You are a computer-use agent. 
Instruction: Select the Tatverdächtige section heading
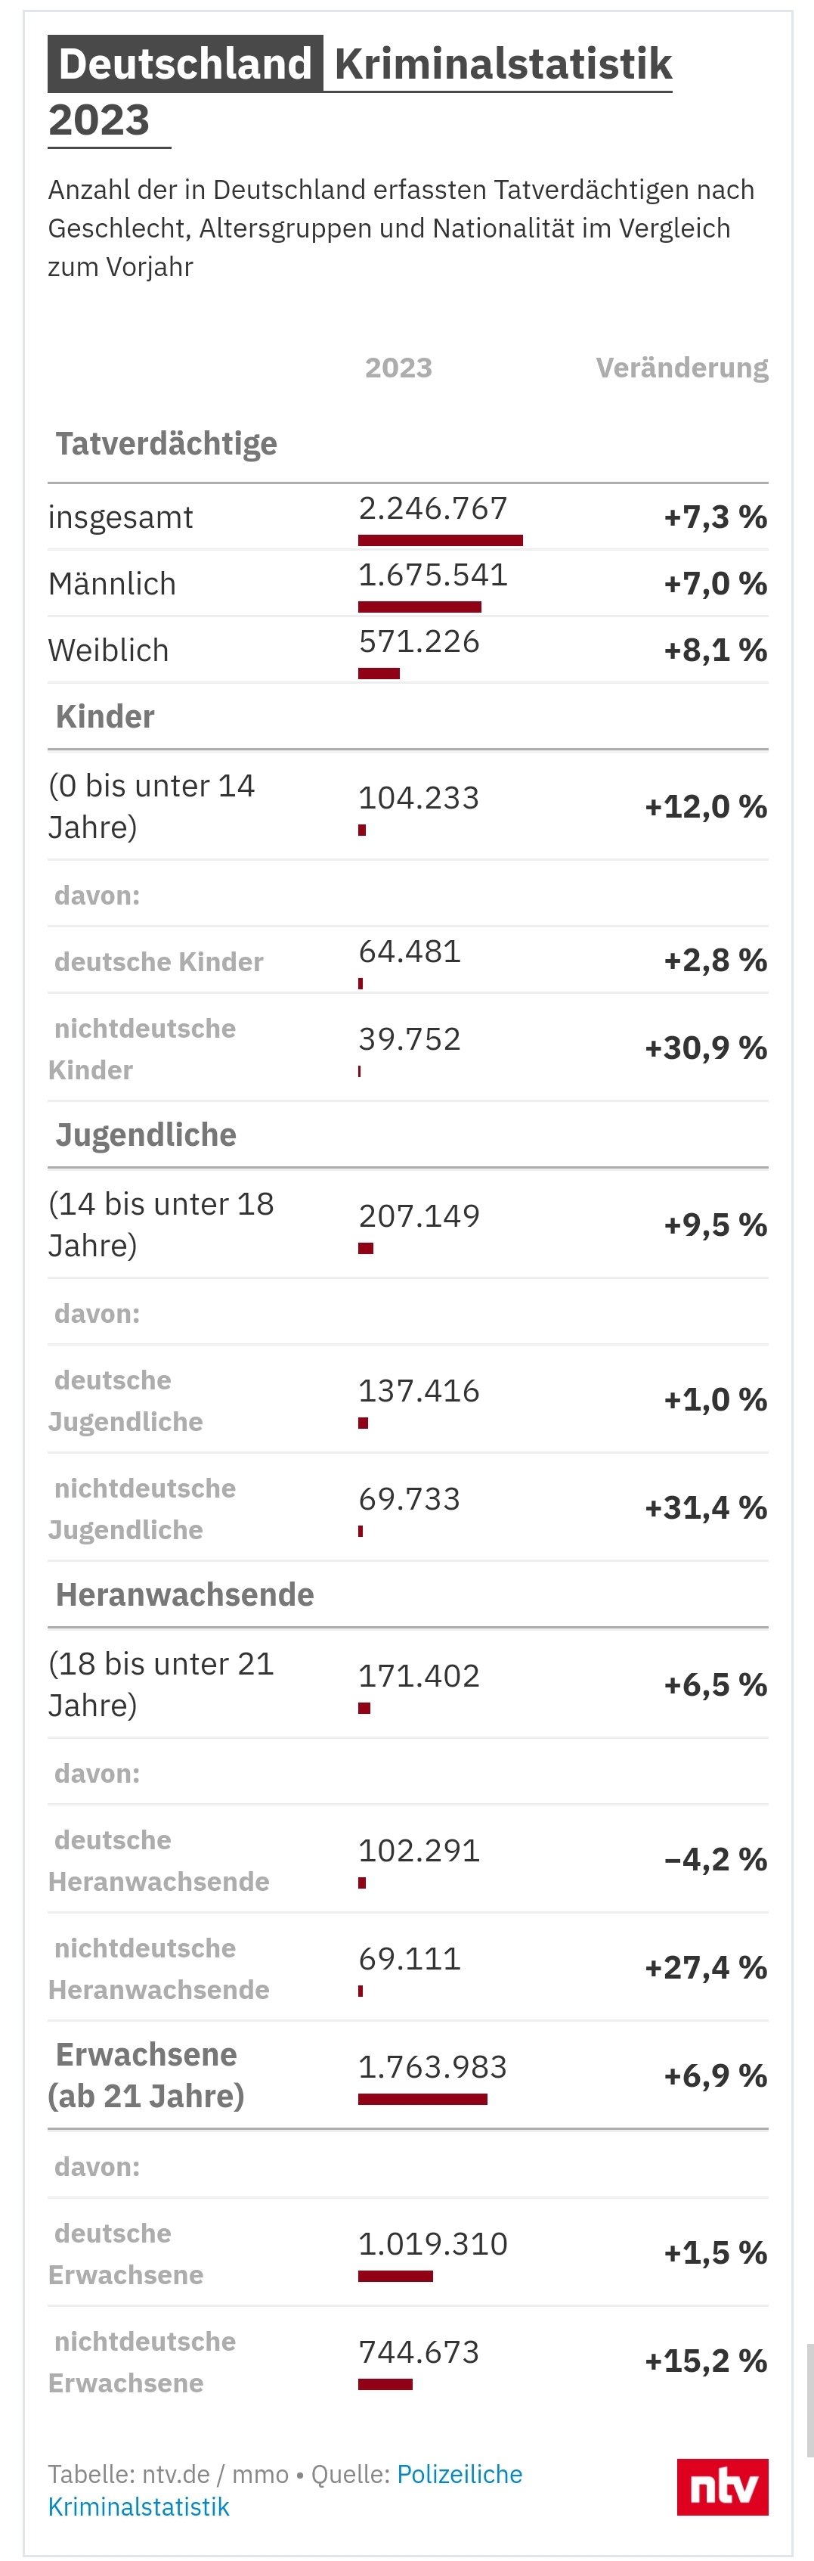pyautogui.click(x=166, y=443)
